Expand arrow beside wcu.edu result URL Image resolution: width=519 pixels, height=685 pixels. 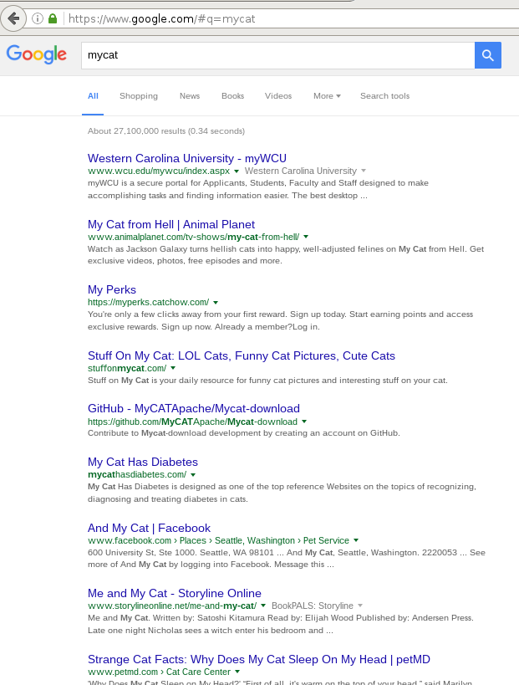(x=237, y=171)
